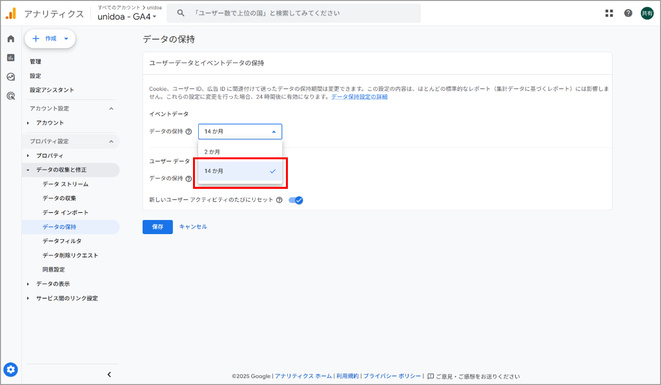Click the Google Analytics logo
The width and height of the screenshot is (661, 385).
coord(11,14)
